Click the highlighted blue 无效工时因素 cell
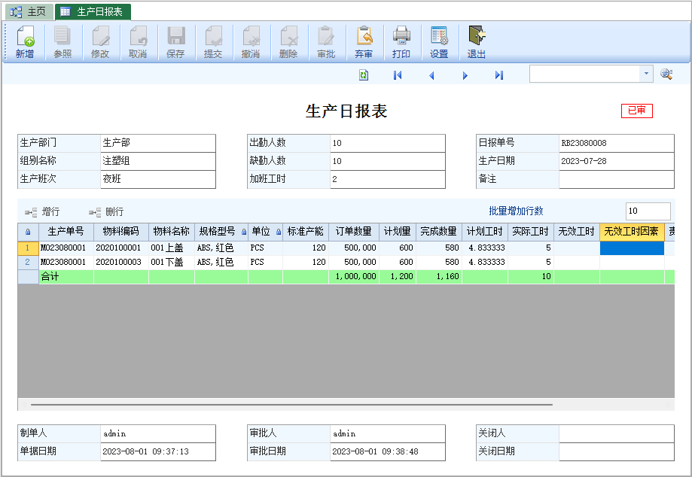 click(x=632, y=248)
